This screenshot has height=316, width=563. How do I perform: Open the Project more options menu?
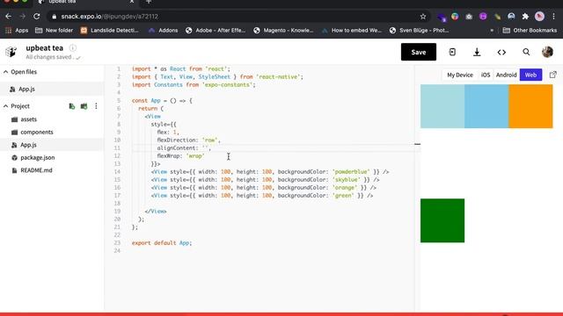(96, 106)
